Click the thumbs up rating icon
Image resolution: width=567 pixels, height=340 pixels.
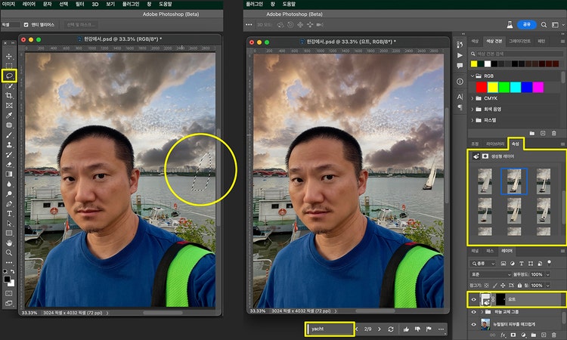(x=406, y=329)
